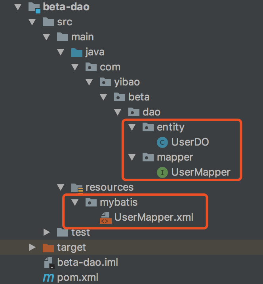Select the UserMapper.xml file
Image resolution: width=263 pixels, height=284 pixels.
pyautogui.click(x=154, y=217)
